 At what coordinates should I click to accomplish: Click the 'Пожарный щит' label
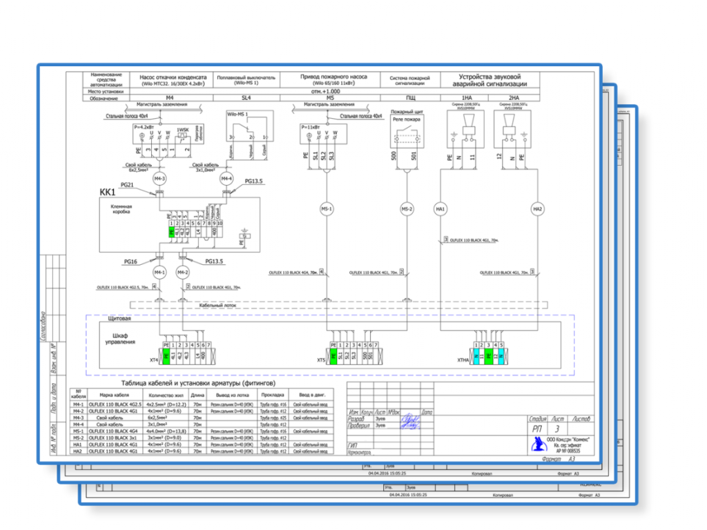coord(407,111)
